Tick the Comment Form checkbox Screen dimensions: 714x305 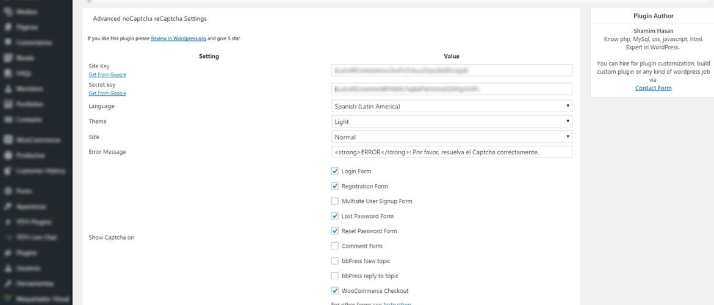click(334, 246)
